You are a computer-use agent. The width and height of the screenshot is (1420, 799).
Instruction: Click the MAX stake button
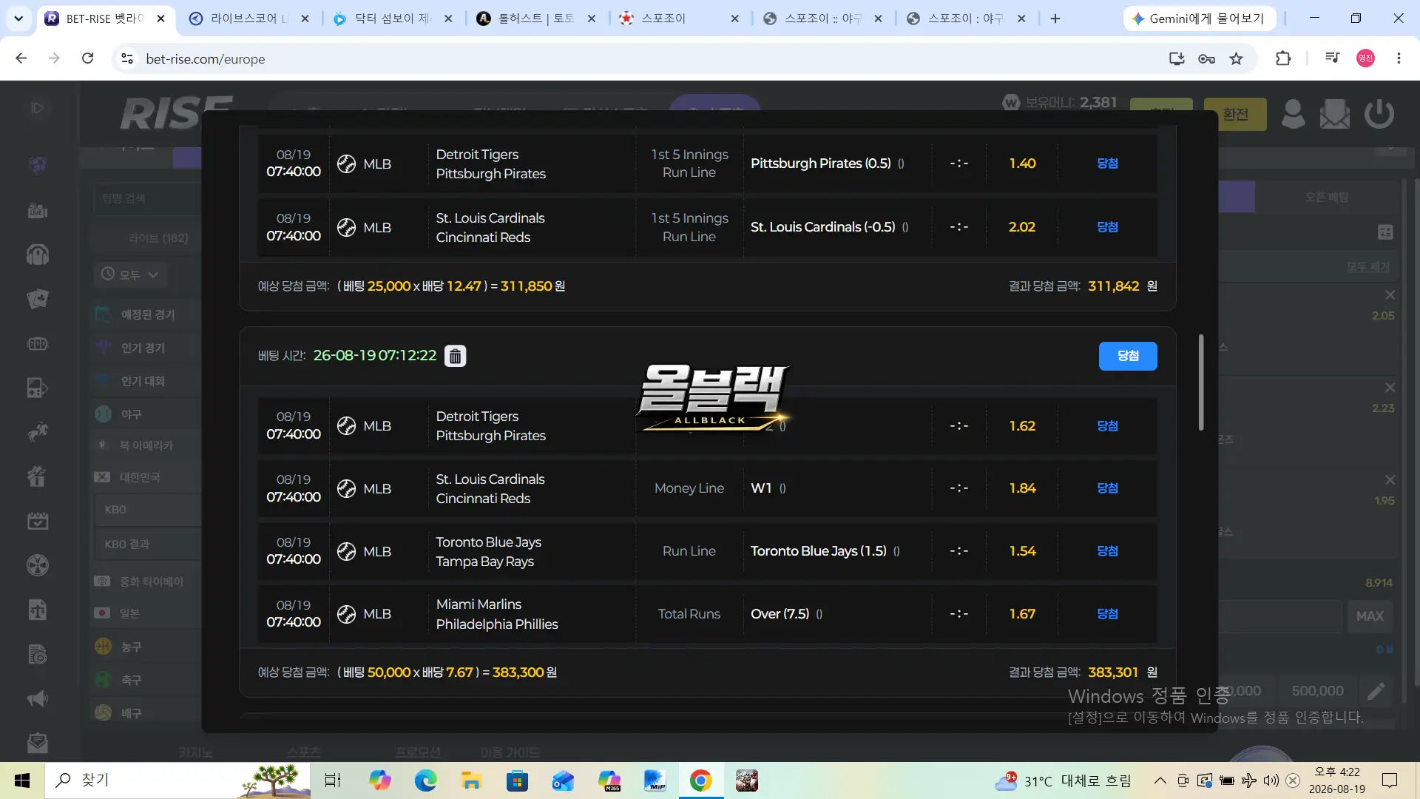(1370, 616)
